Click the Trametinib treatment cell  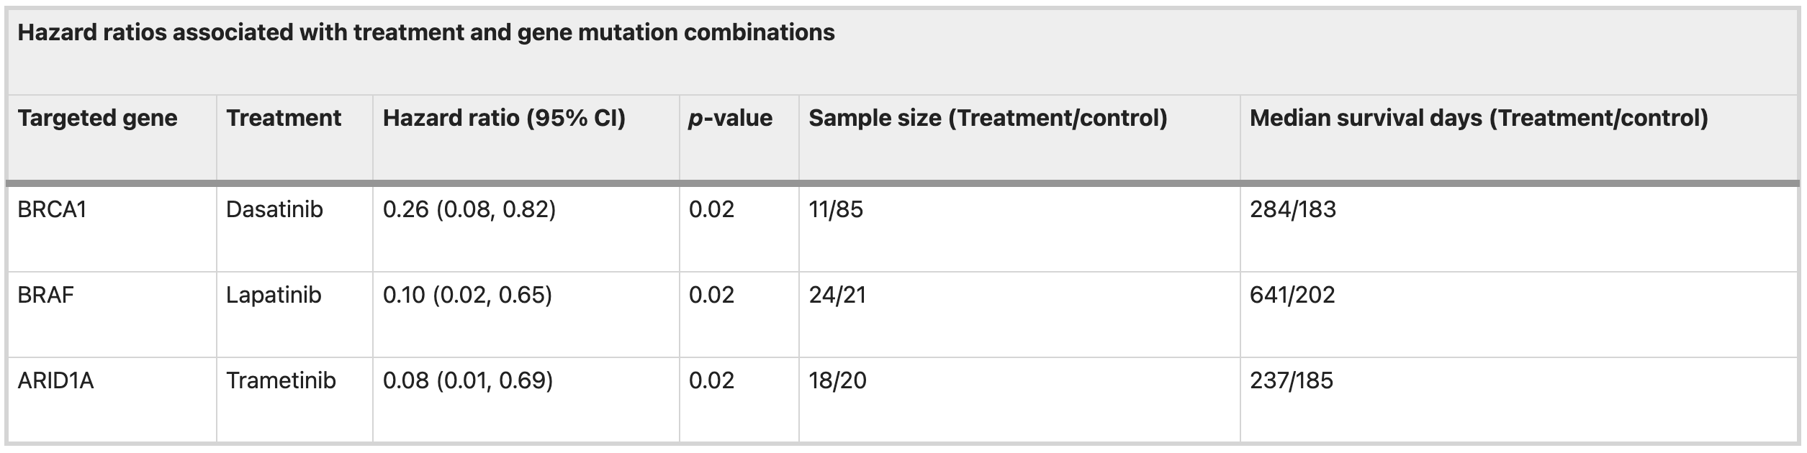tap(281, 381)
